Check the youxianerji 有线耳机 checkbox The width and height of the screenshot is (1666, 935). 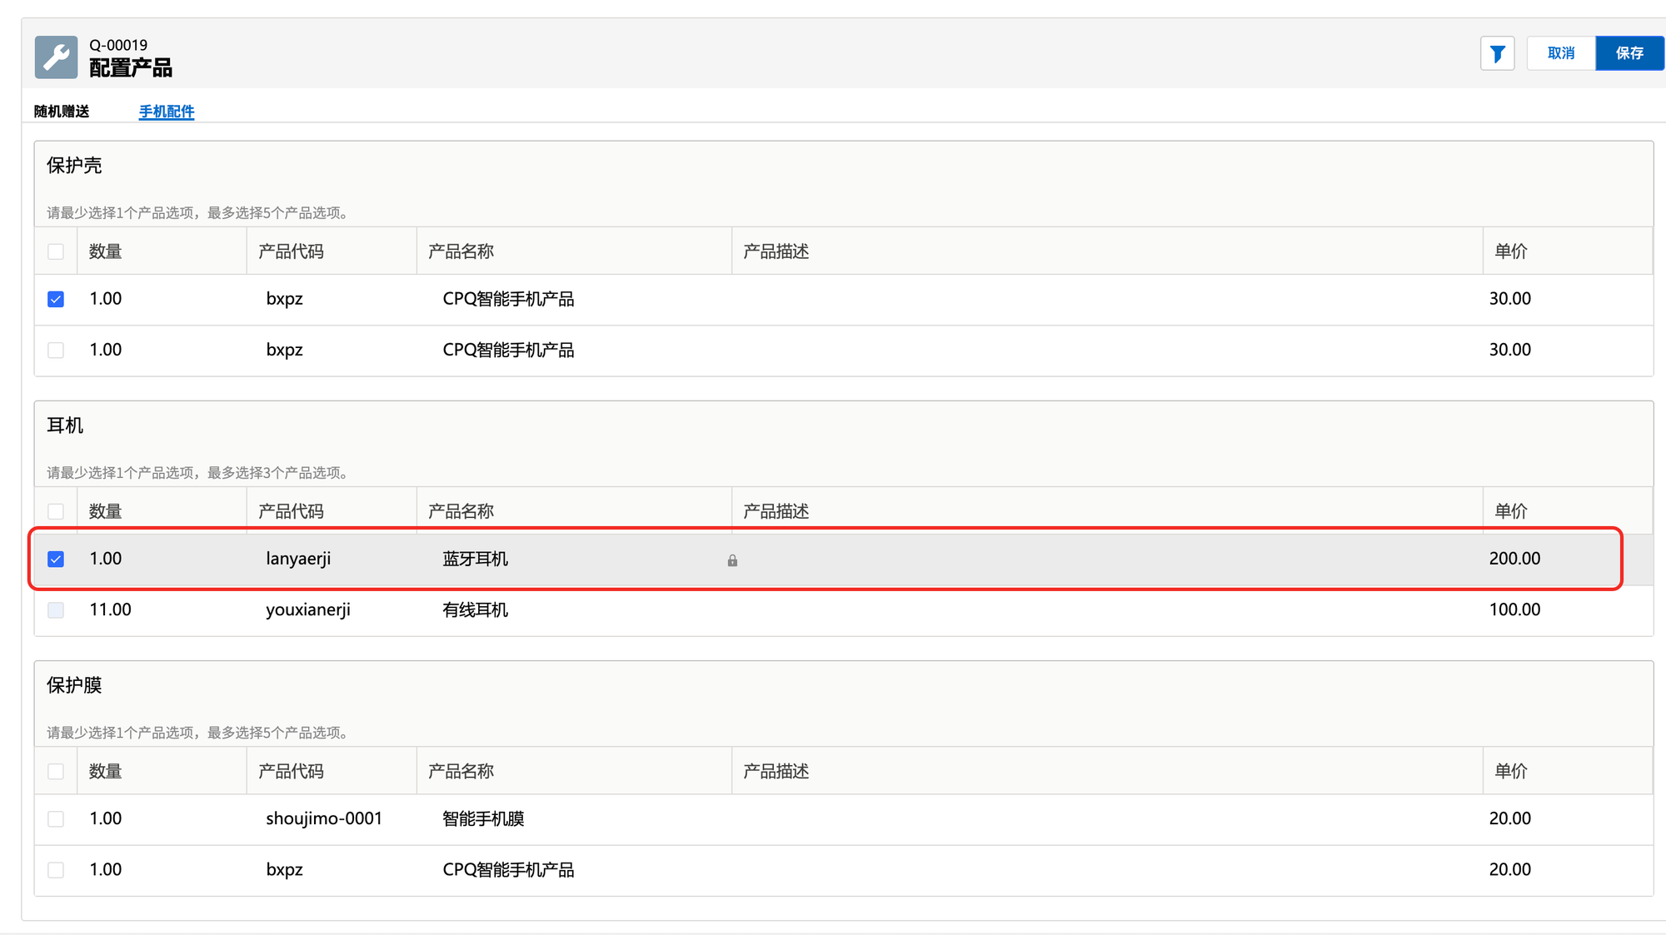pos(56,610)
